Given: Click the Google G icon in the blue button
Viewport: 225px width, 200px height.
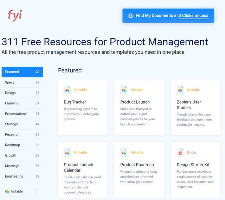Looking at the screenshot, I should coord(130,16).
